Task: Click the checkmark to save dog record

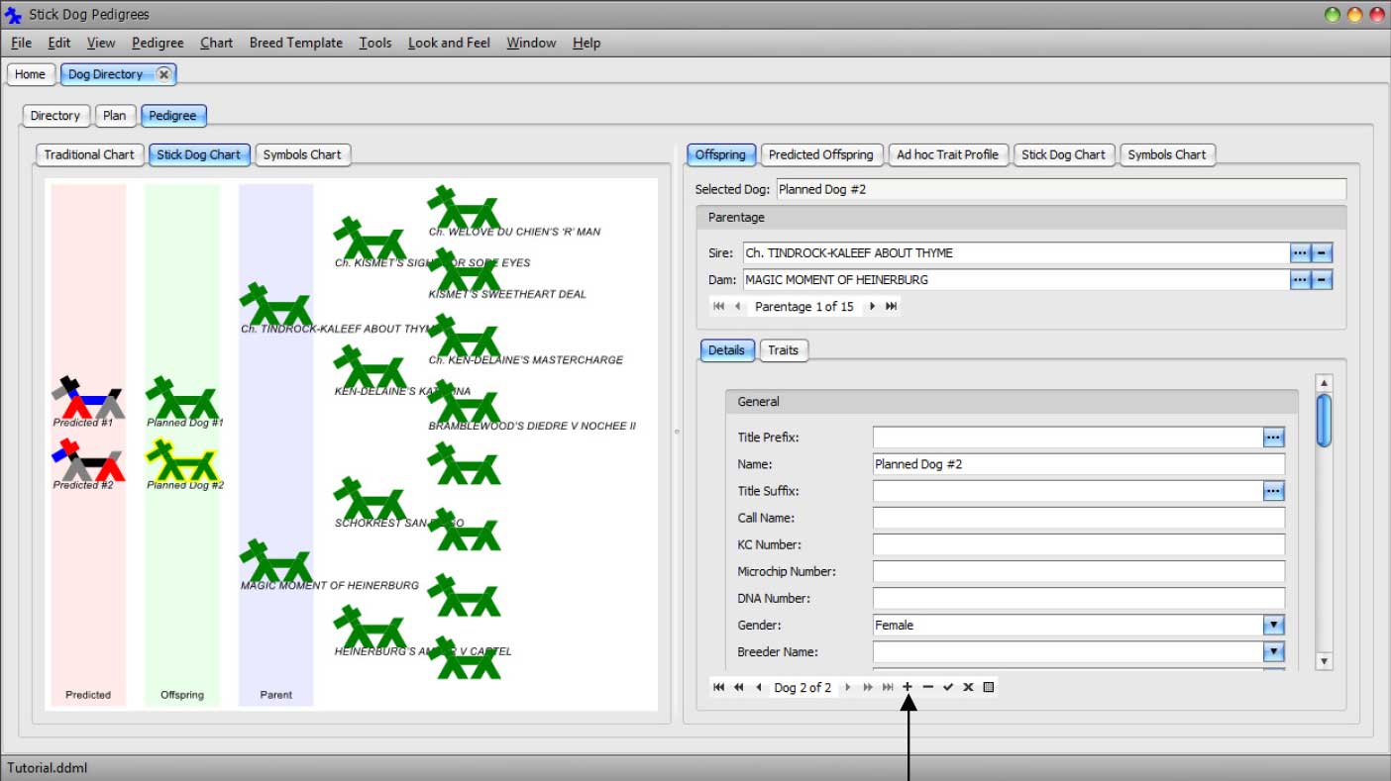Action: (x=948, y=687)
